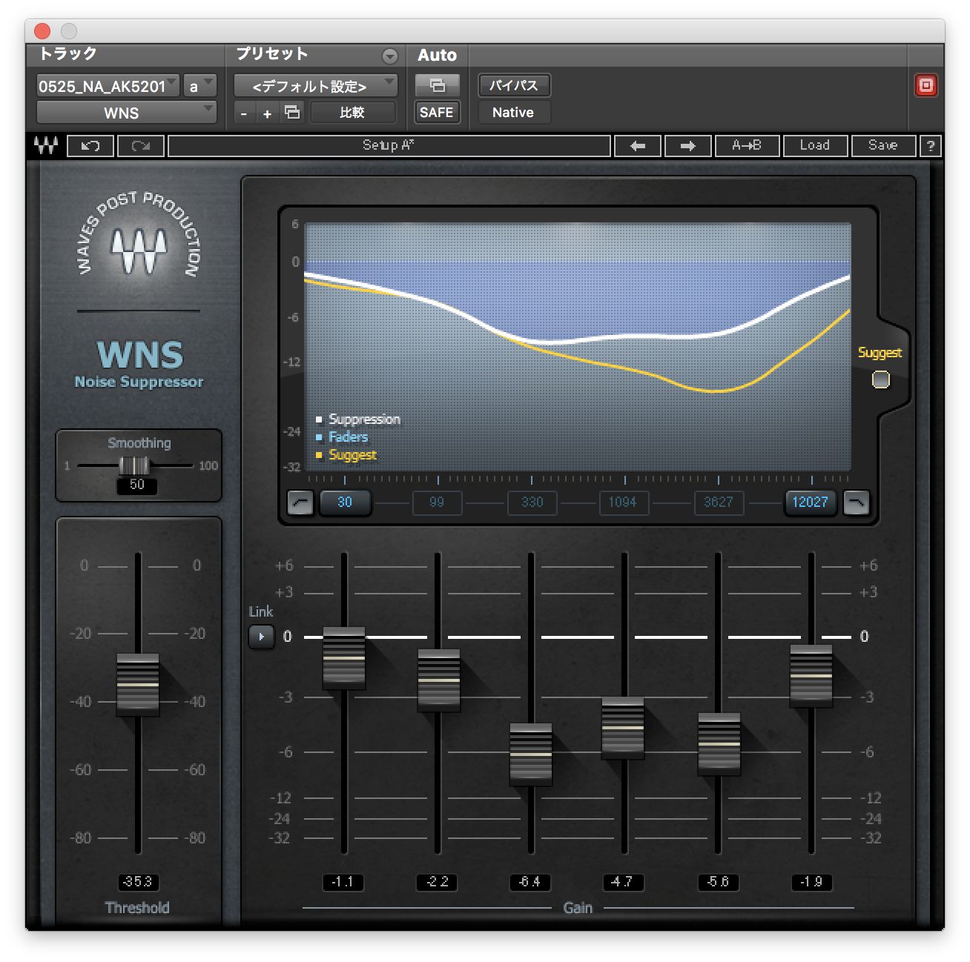Select the 330 Hz frequency band field
Viewport: 970px width, 962px height.
click(532, 502)
